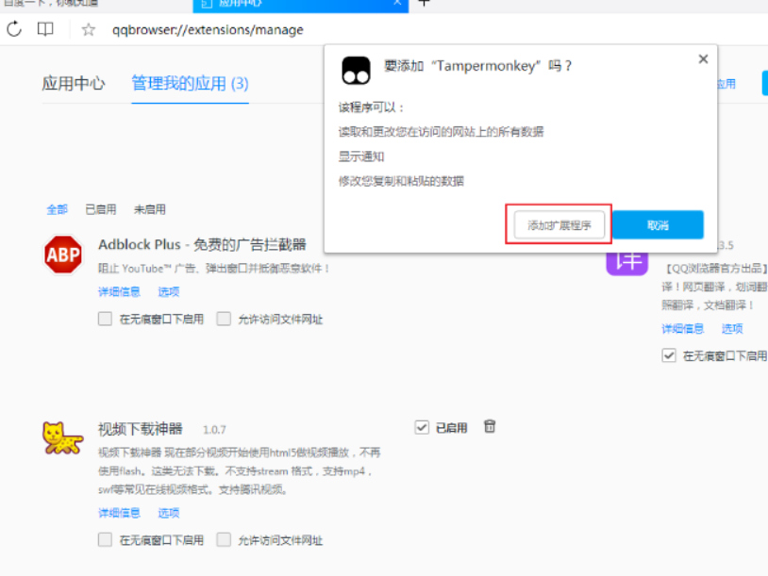Toggle 允许访问文件网址 for 视频下载神器
Viewport: 768px width, 576px height.
click(x=224, y=540)
